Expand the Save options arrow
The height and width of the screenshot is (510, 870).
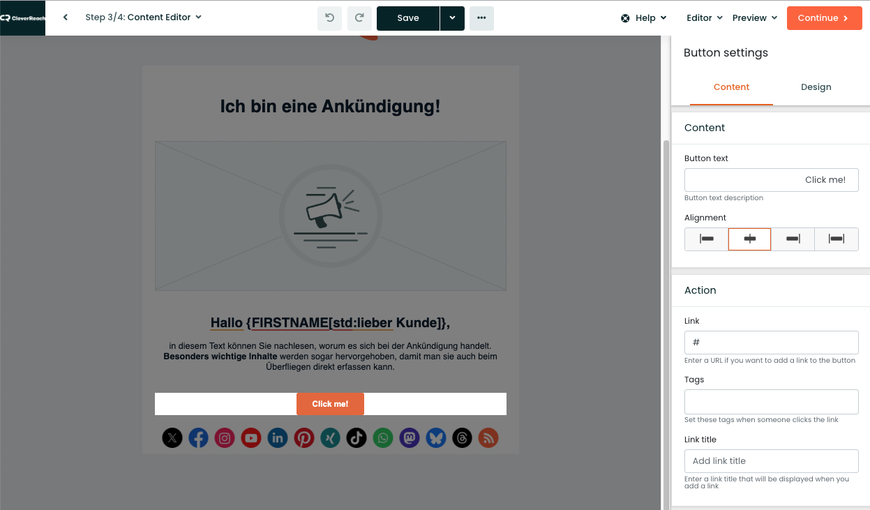pyautogui.click(x=452, y=18)
